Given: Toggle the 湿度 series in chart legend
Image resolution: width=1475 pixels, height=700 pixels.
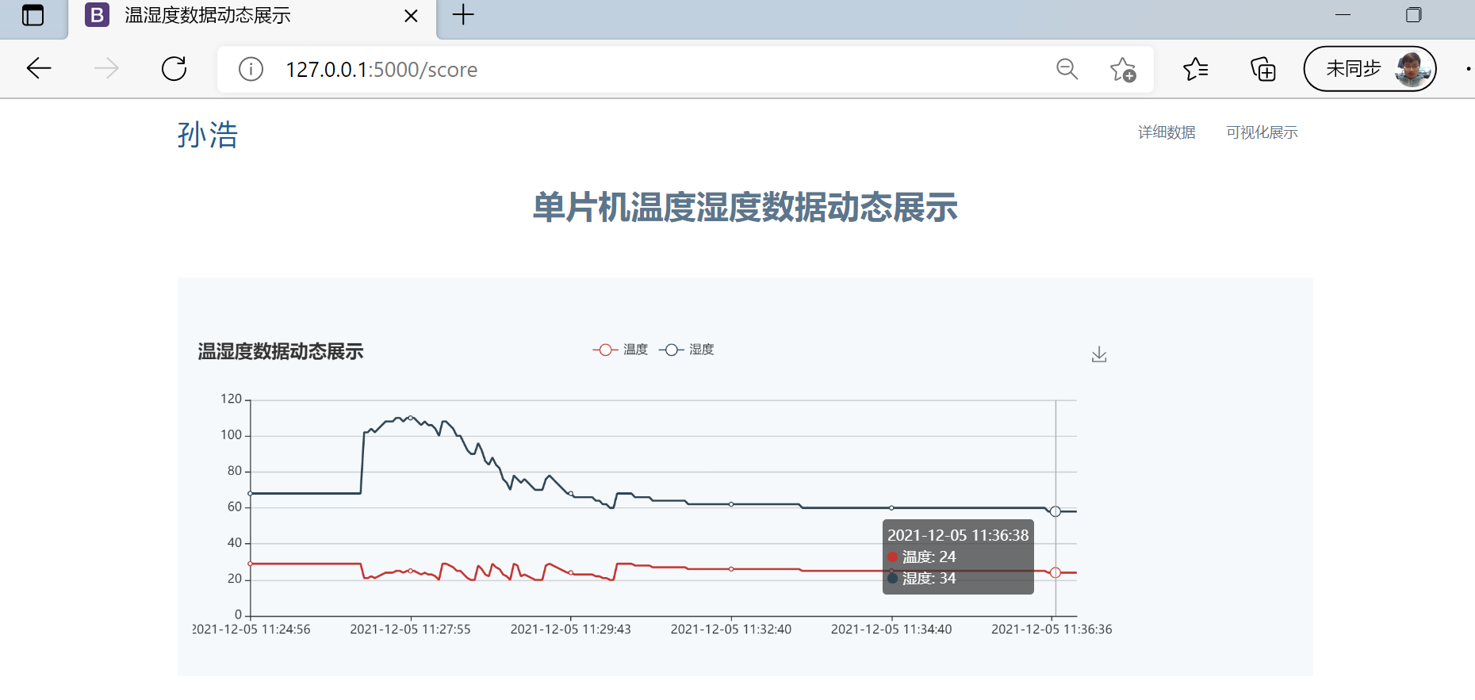Looking at the screenshot, I should 686,350.
